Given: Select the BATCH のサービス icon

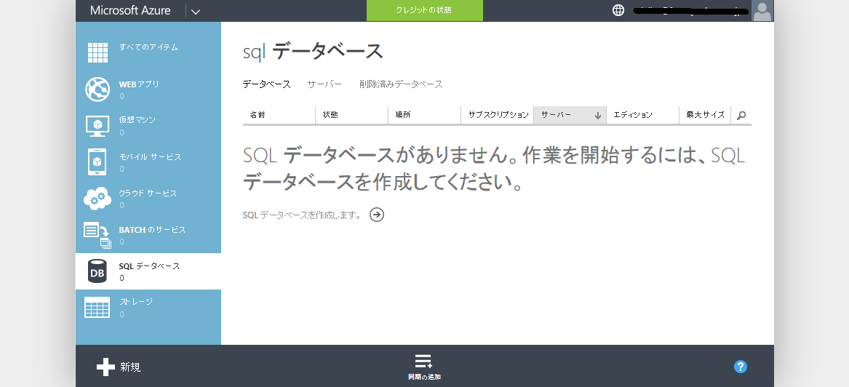Looking at the screenshot, I should [97, 235].
